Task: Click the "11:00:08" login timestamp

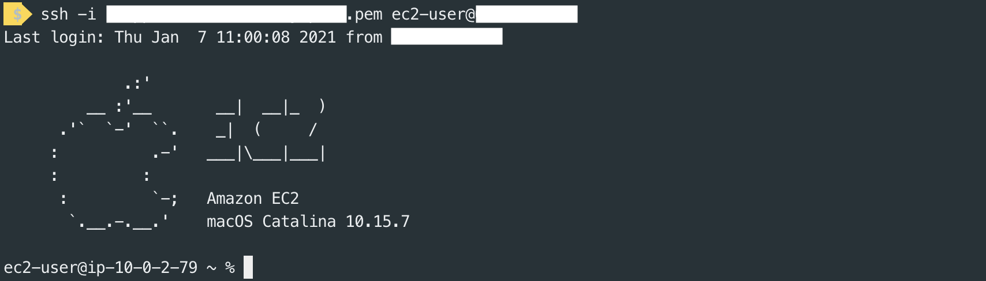Action: point(253,37)
